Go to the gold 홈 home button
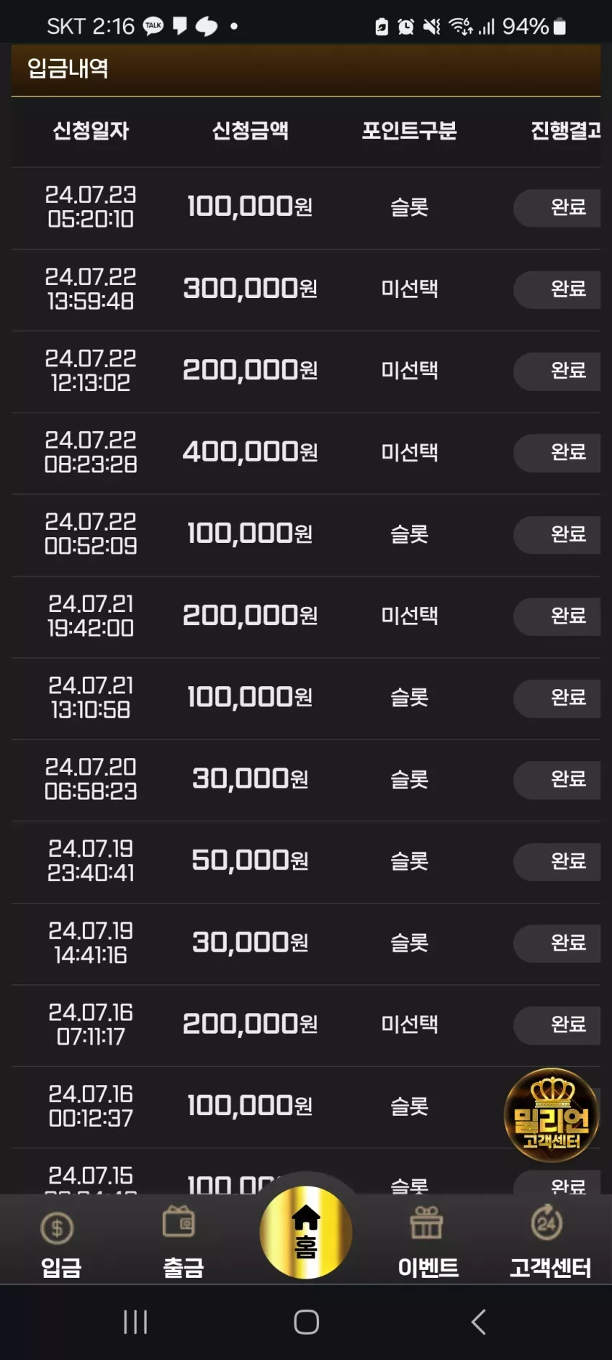Viewport: 612px width, 1360px height. click(306, 1232)
